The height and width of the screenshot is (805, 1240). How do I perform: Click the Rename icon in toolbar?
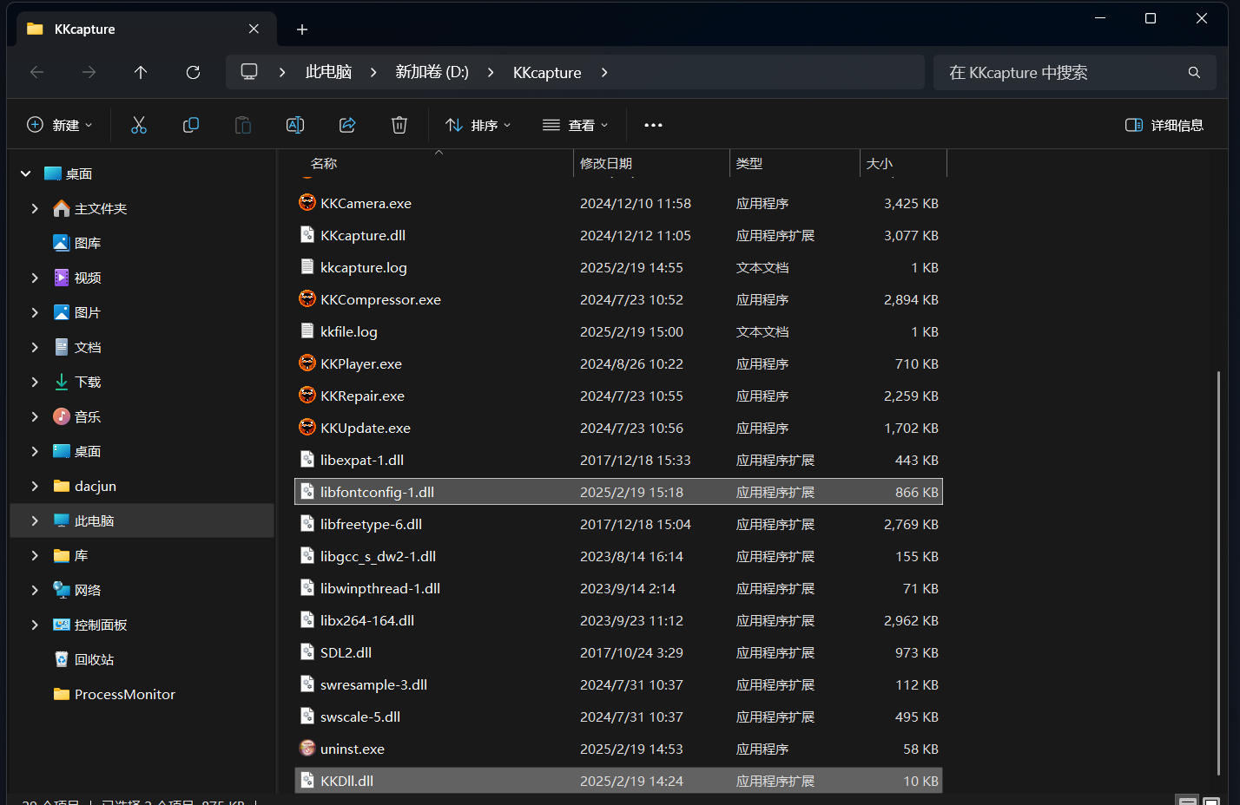coord(295,125)
